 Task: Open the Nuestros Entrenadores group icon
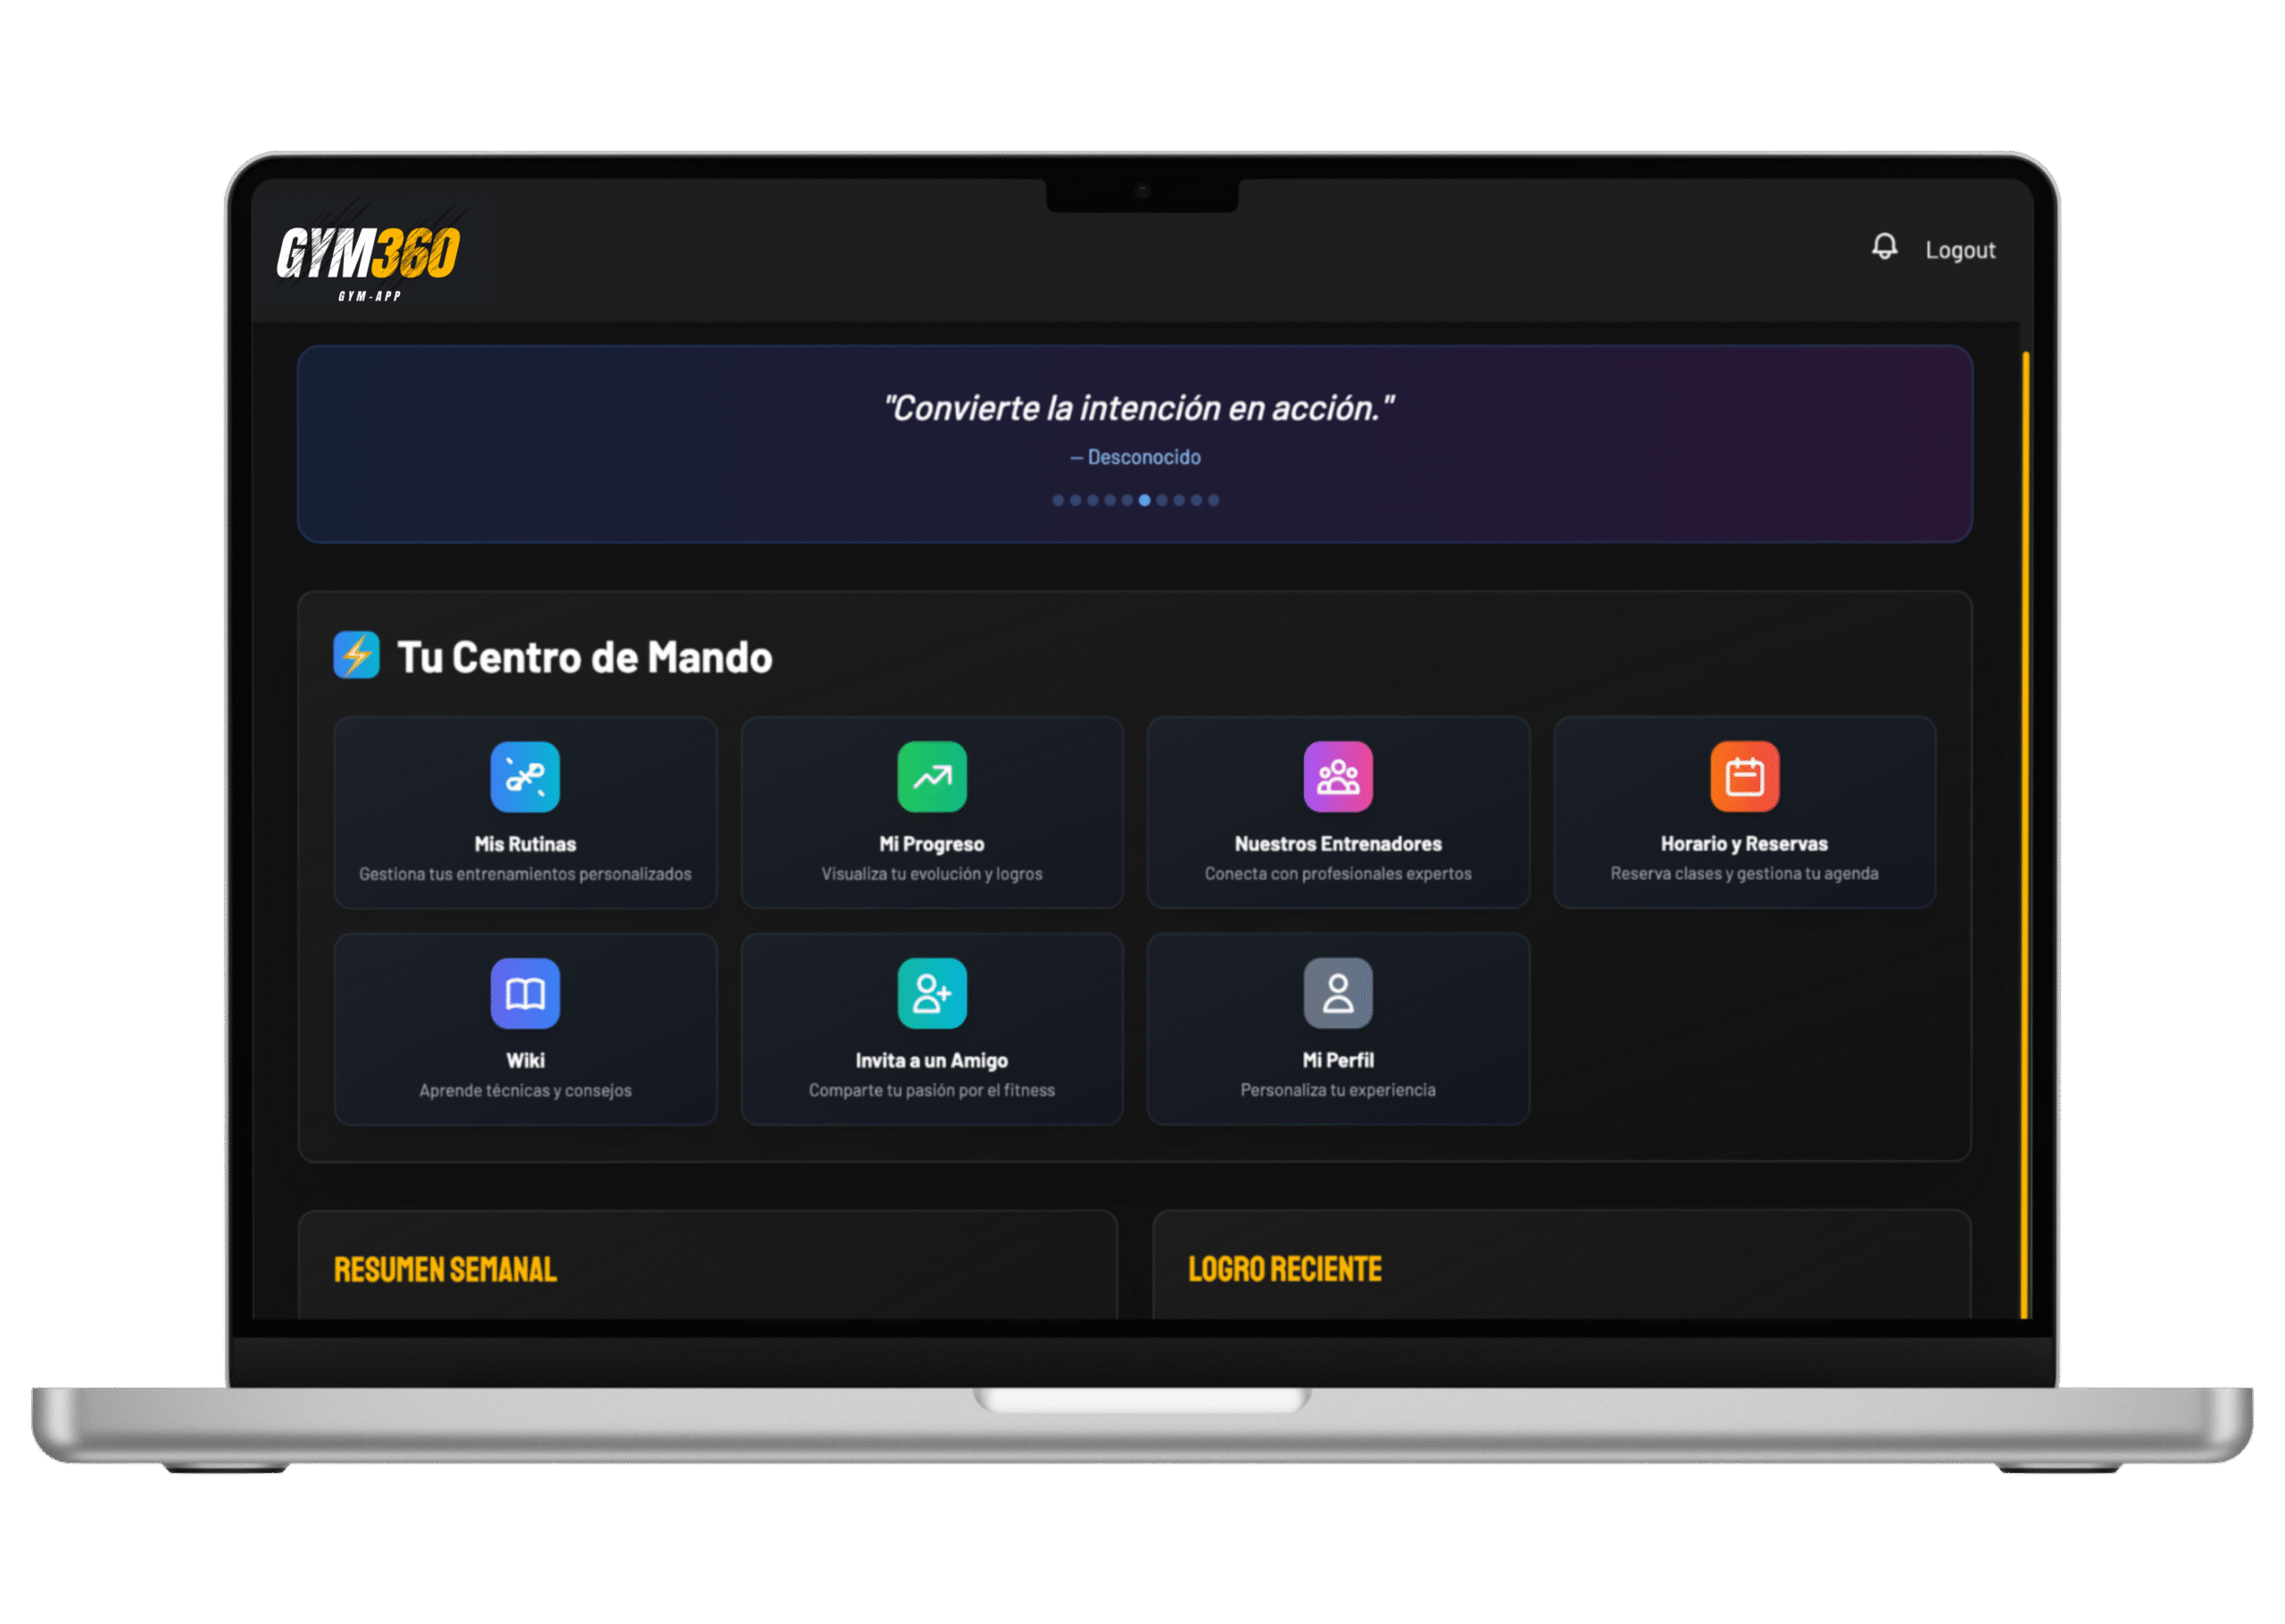point(1338,777)
